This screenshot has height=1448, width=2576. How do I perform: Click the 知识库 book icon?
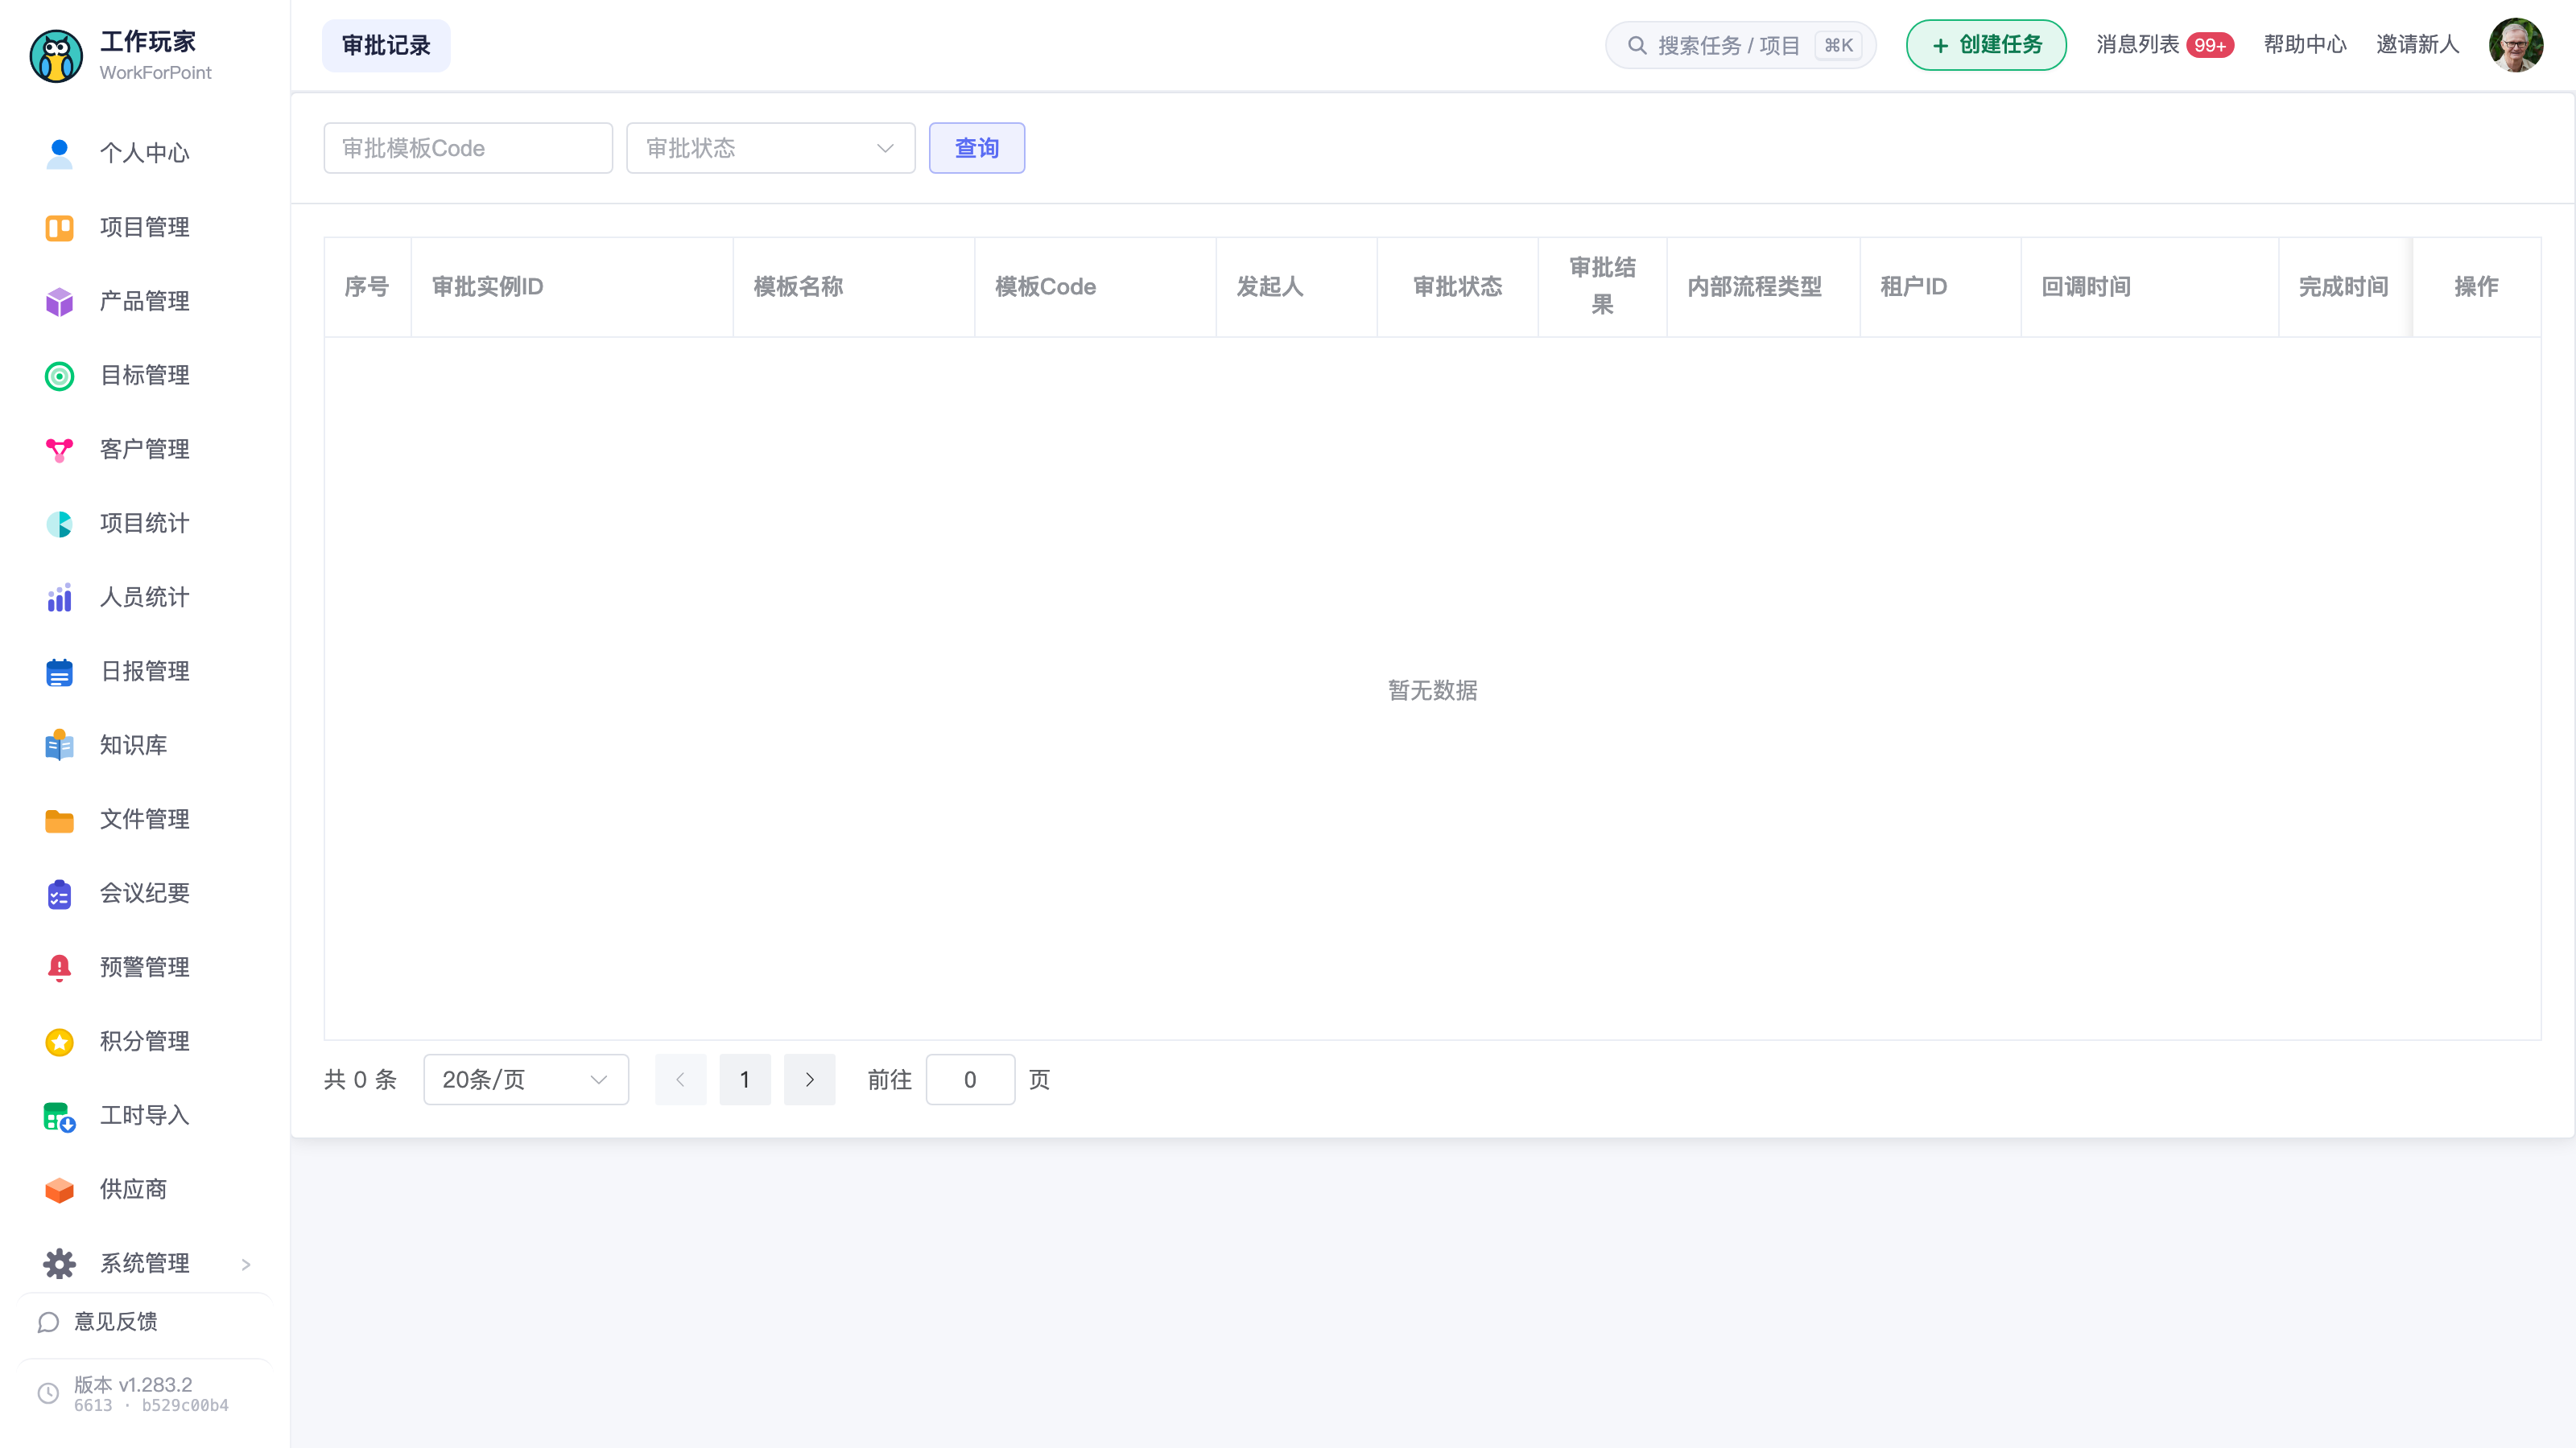tap(59, 746)
